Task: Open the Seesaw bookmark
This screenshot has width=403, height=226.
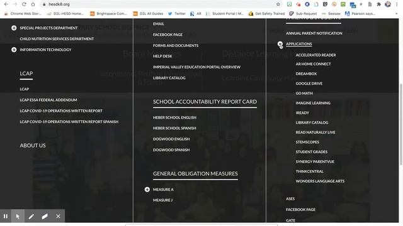Action: tap(331, 14)
